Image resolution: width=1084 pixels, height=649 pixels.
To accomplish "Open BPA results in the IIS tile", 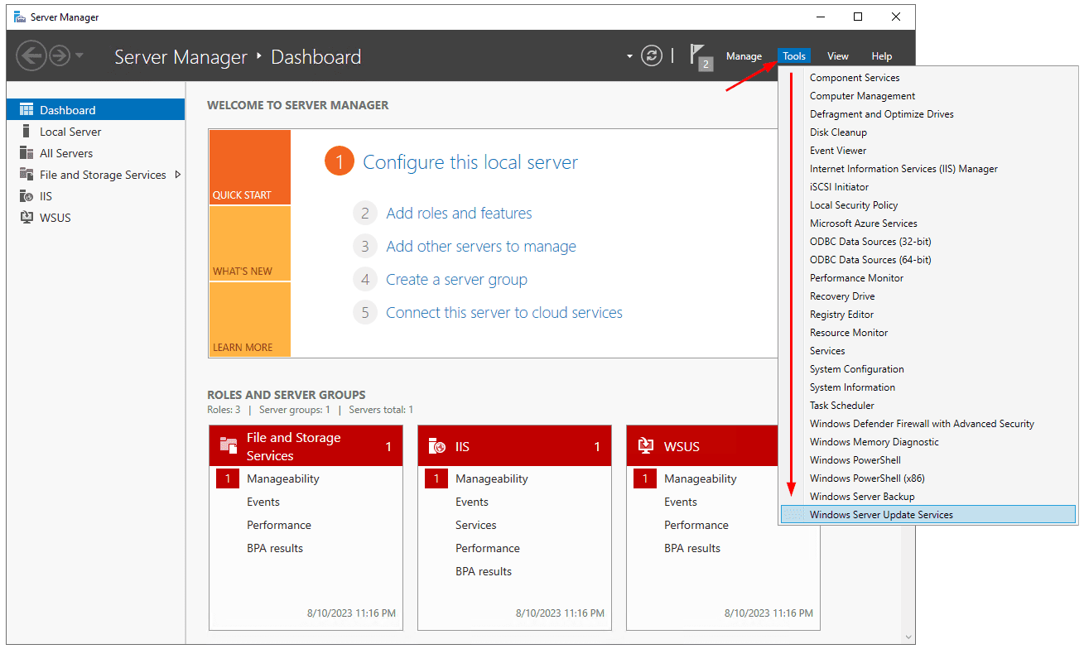I will pyautogui.click(x=484, y=571).
